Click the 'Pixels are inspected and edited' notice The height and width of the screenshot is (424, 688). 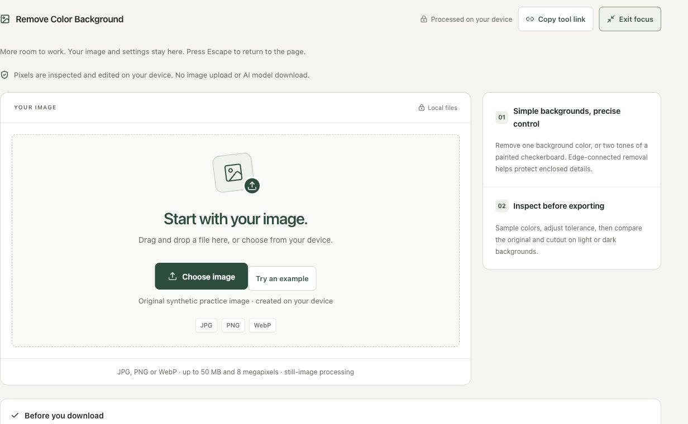pos(161,75)
